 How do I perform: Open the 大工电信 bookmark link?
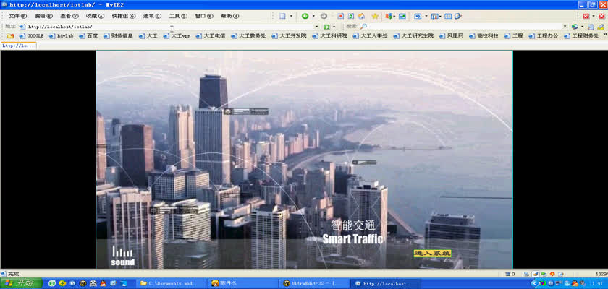pos(211,35)
